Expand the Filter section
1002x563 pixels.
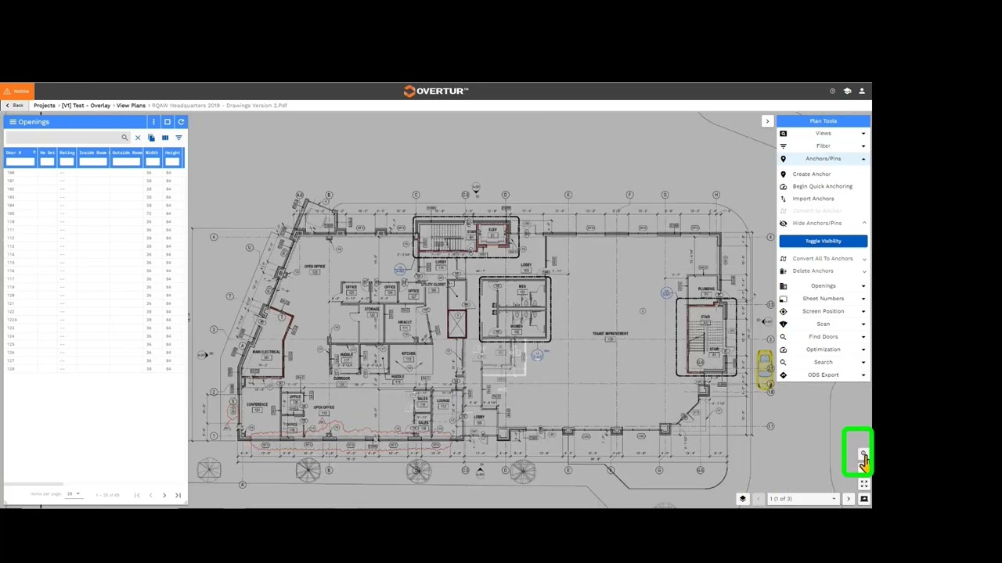[x=823, y=146]
